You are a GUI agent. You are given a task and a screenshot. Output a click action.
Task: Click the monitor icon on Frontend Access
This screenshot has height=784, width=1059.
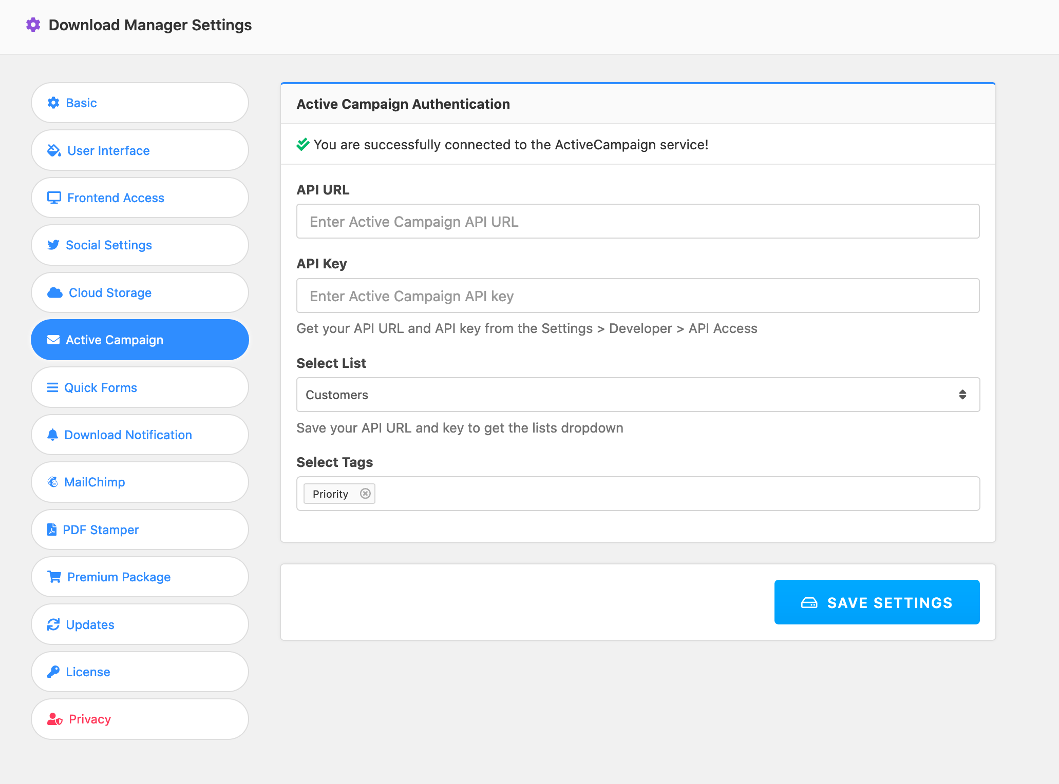54,198
